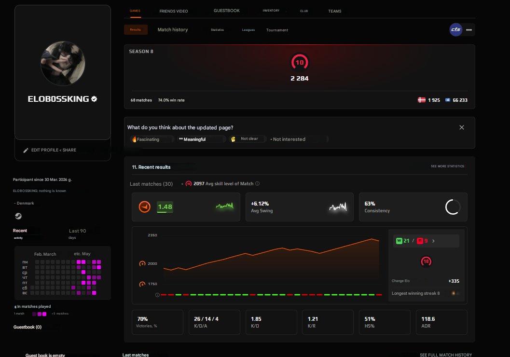
Task: Click the 1.21 K/R tile
Action: 328,322
